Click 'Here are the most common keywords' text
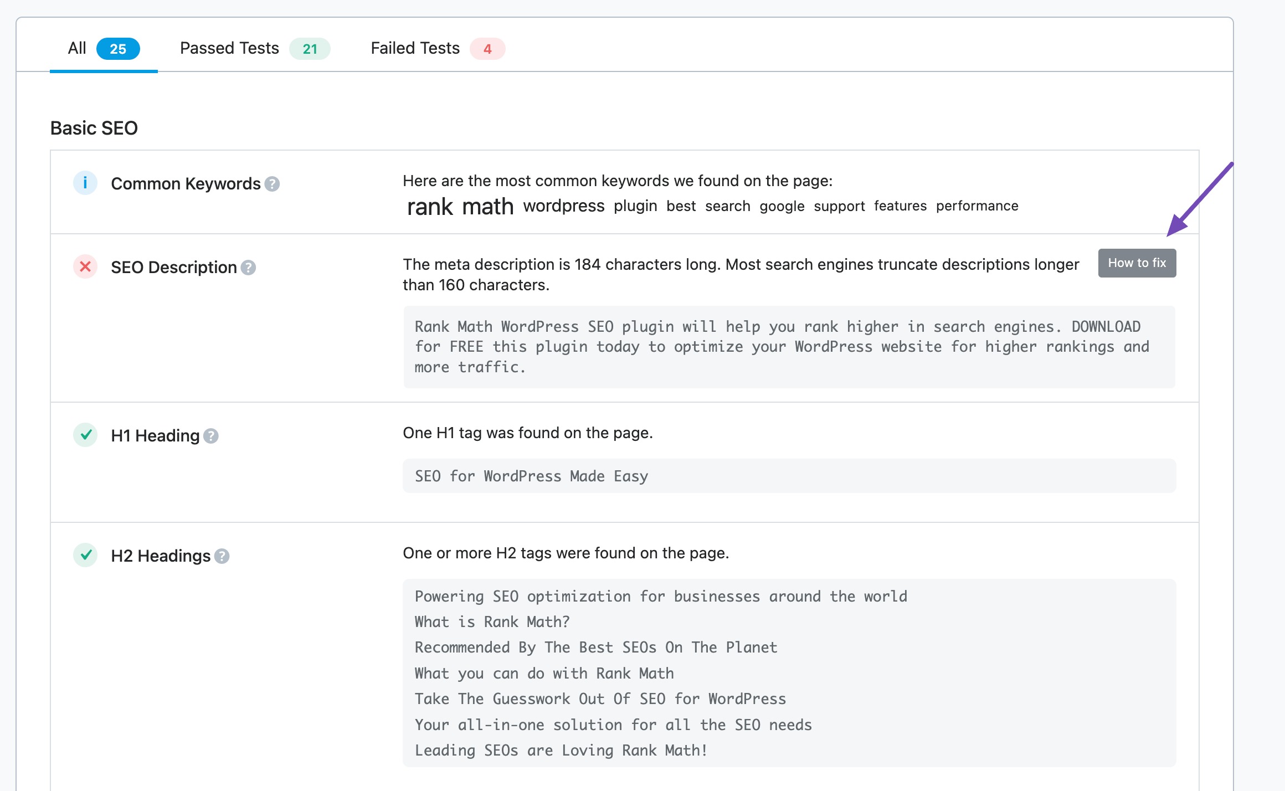The height and width of the screenshot is (791, 1285). tap(618, 181)
